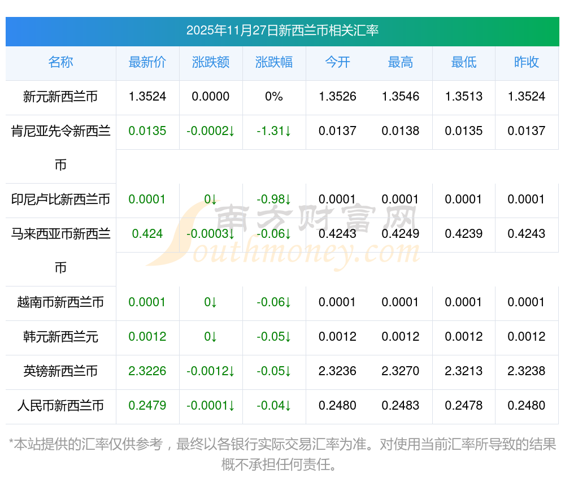Open the 越南币新西兰币 currency entry
Viewport: 565px width, 482px height.
[x=60, y=302]
